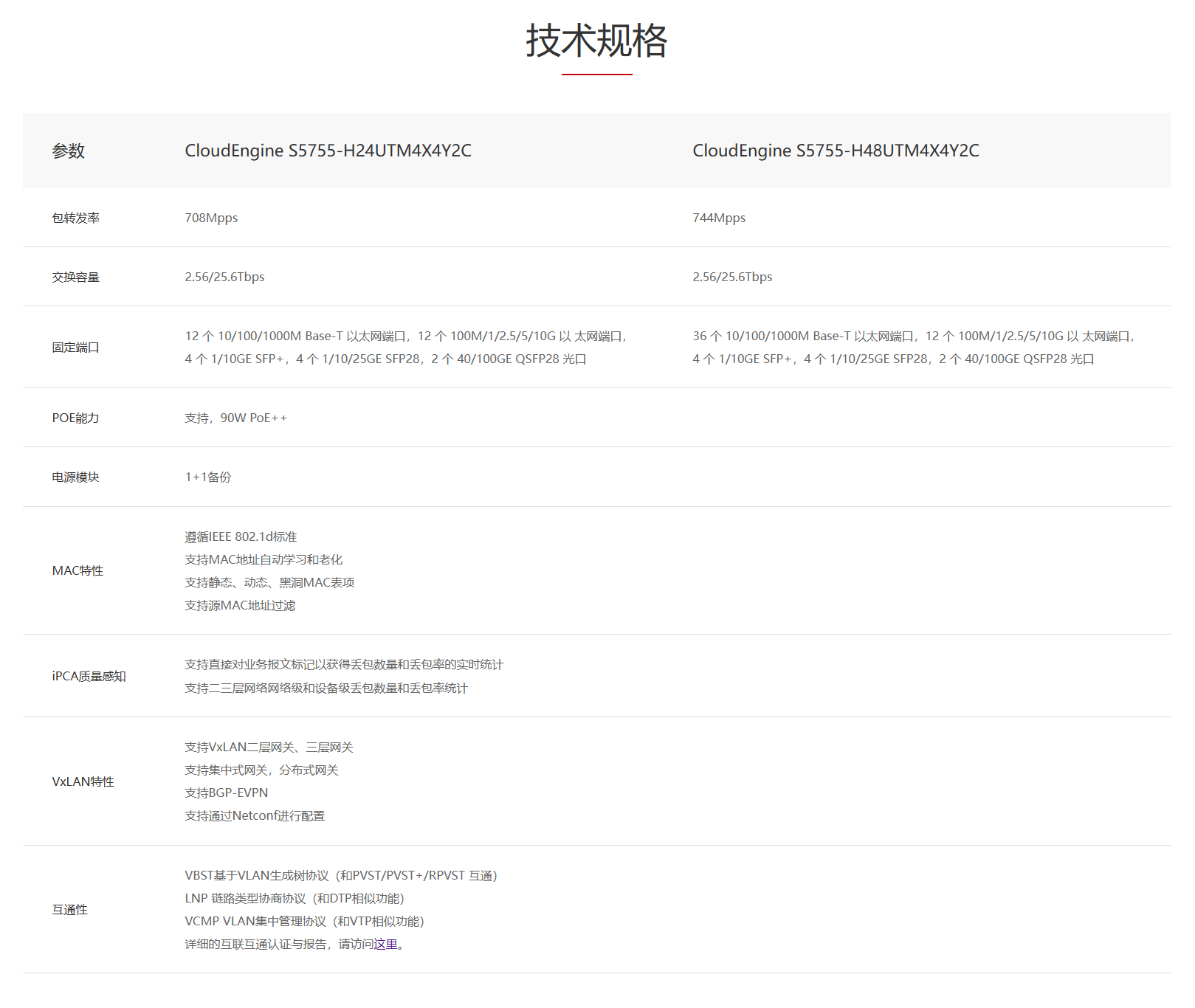Click the LNP 链路类型协商协议 line

click(x=295, y=899)
